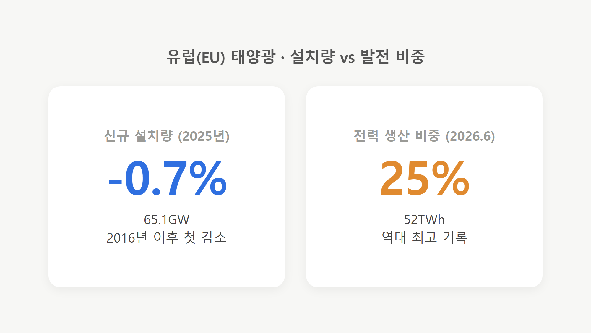Click the '역대 최고 기록' caption

coord(424,237)
